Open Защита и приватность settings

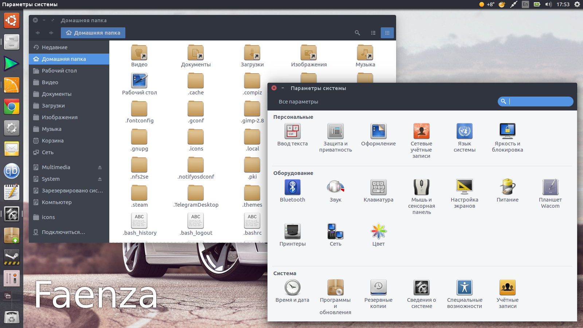coord(335,131)
